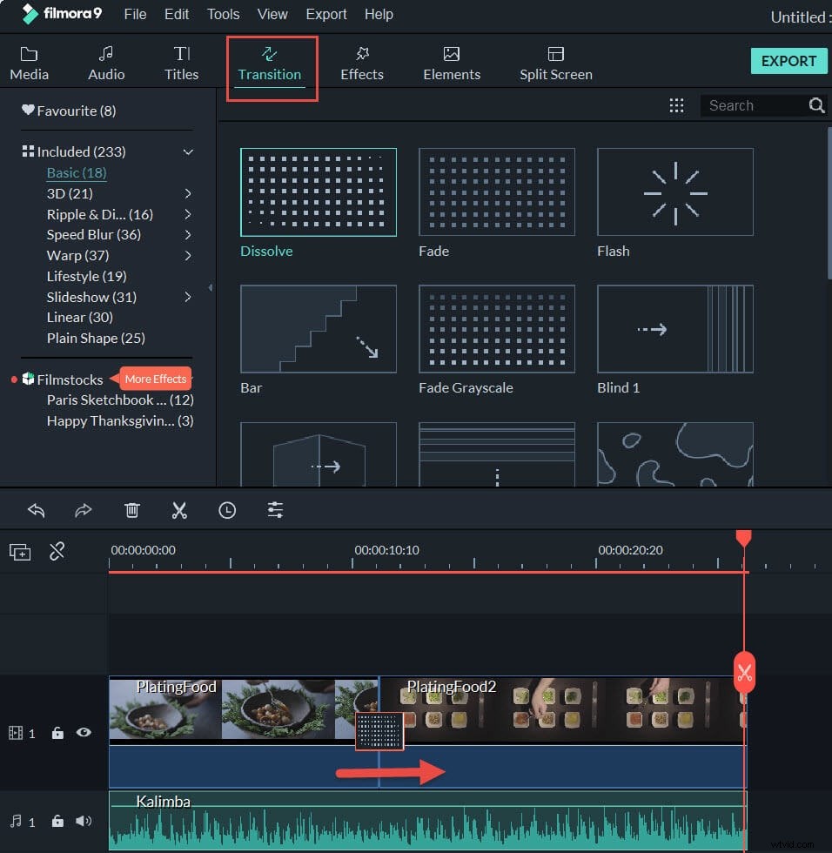Collapse the Included transitions category
Image resolution: width=832 pixels, height=853 pixels.
(188, 151)
